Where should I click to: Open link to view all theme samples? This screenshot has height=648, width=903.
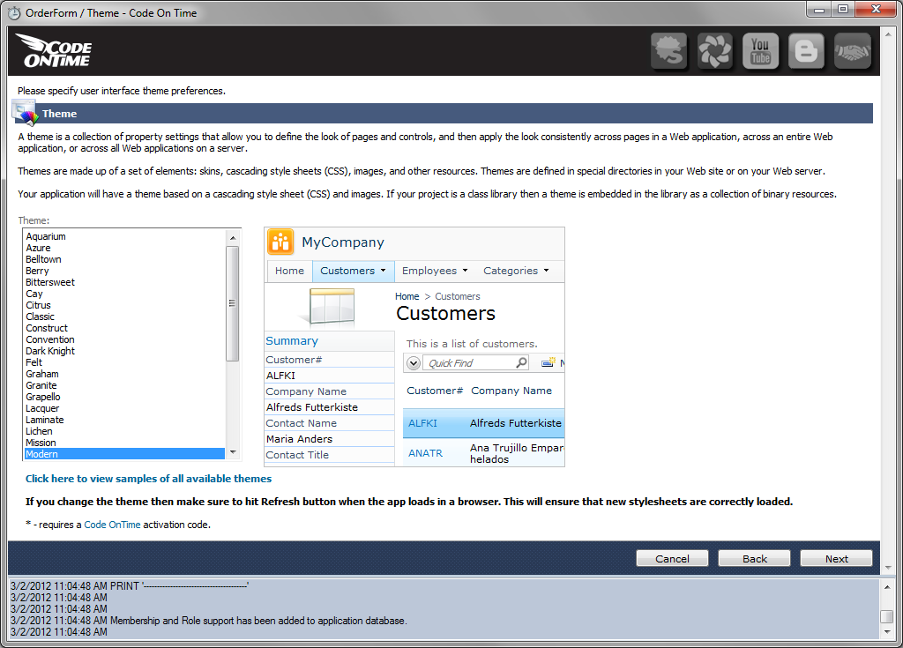click(x=148, y=479)
